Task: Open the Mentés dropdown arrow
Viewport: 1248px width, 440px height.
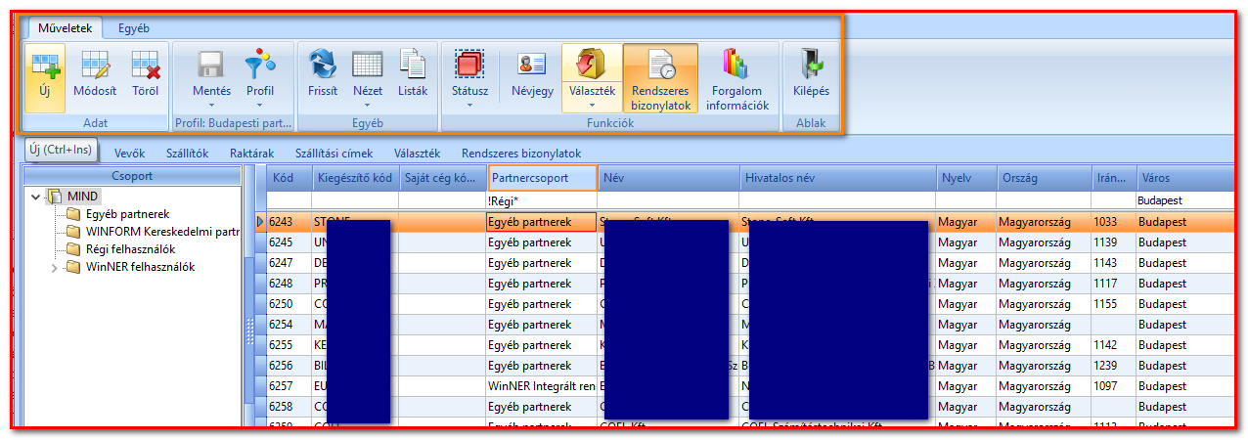Action: pyautogui.click(x=211, y=103)
